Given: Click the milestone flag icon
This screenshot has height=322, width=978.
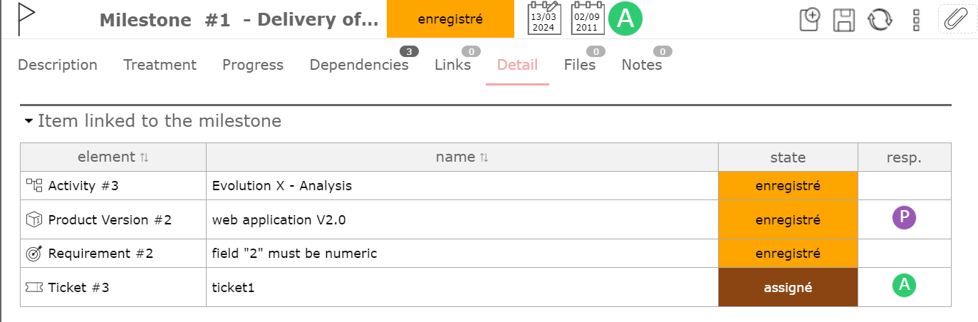Looking at the screenshot, I should tap(26, 19).
